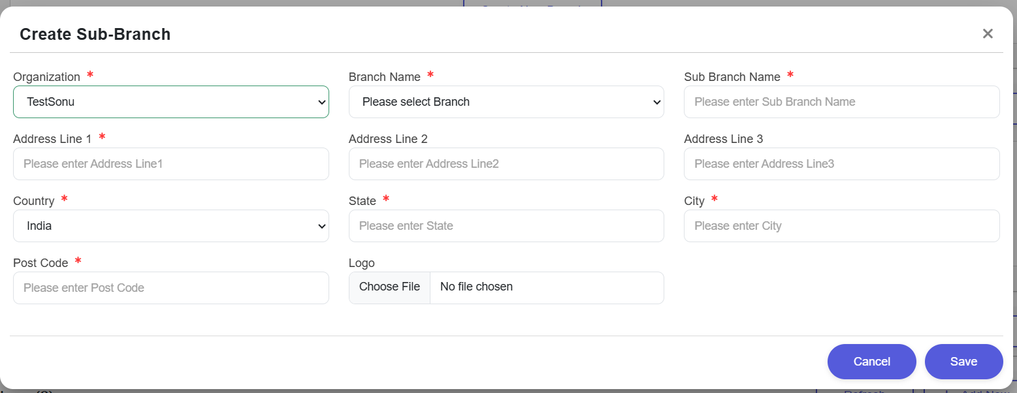Screen dimensions: 1017x393
Task: Click the page scrollbar on the right
Action: (x=1012, y=196)
